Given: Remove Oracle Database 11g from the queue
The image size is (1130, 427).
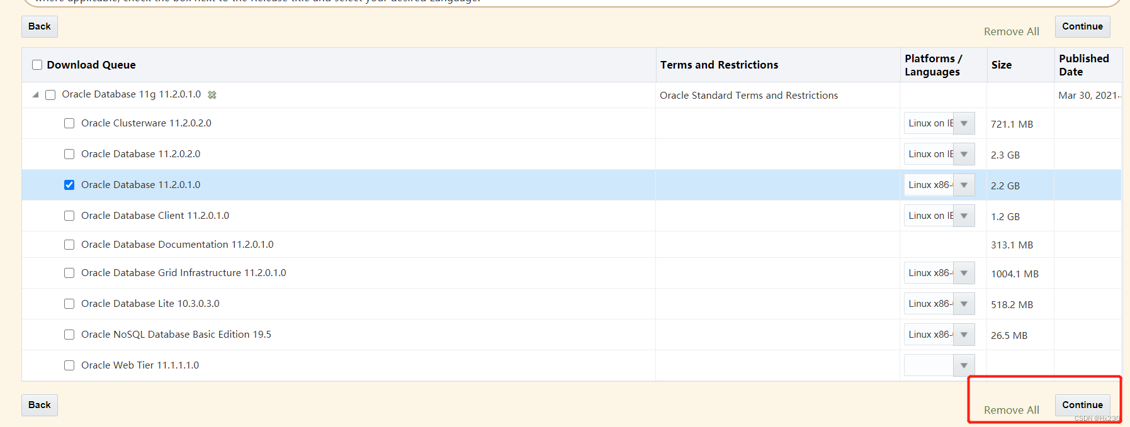Looking at the screenshot, I should pos(212,95).
